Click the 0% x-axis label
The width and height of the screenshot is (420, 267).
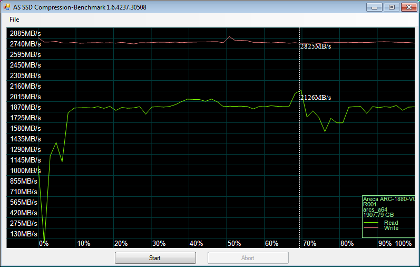coord(44,244)
